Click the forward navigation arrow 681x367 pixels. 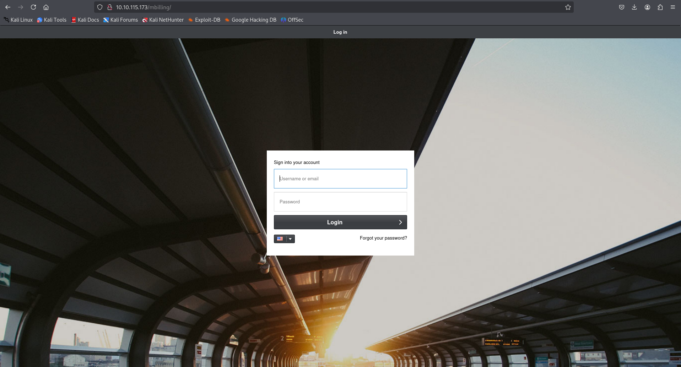(x=21, y=7)
